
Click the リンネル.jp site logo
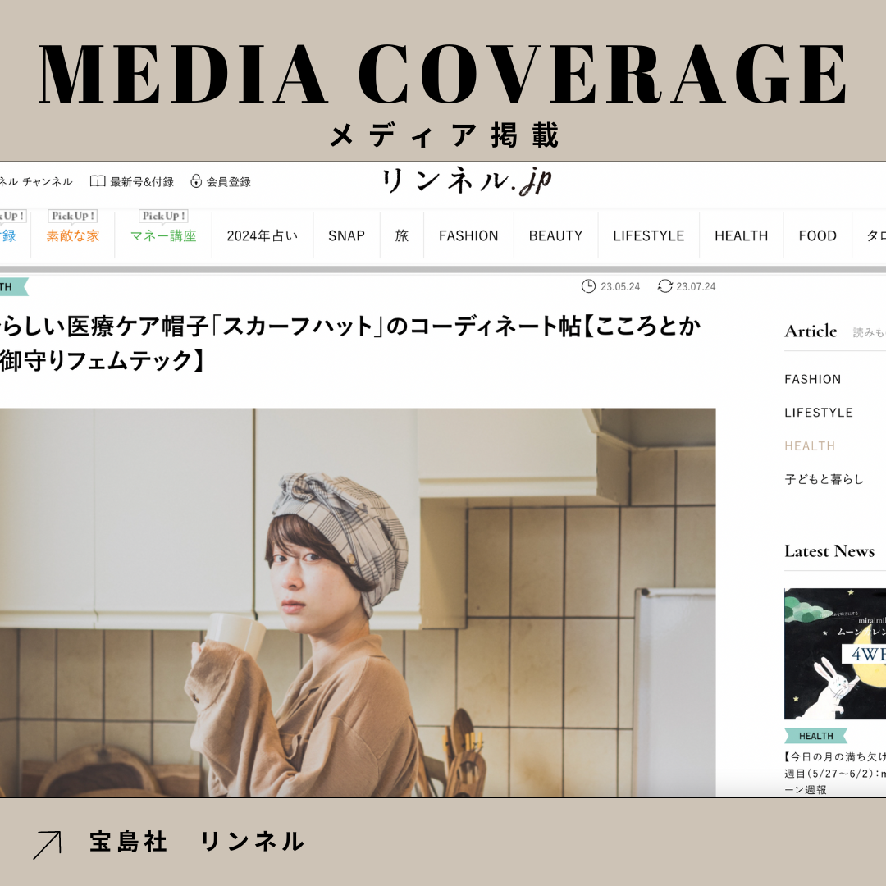coord(466,182)
